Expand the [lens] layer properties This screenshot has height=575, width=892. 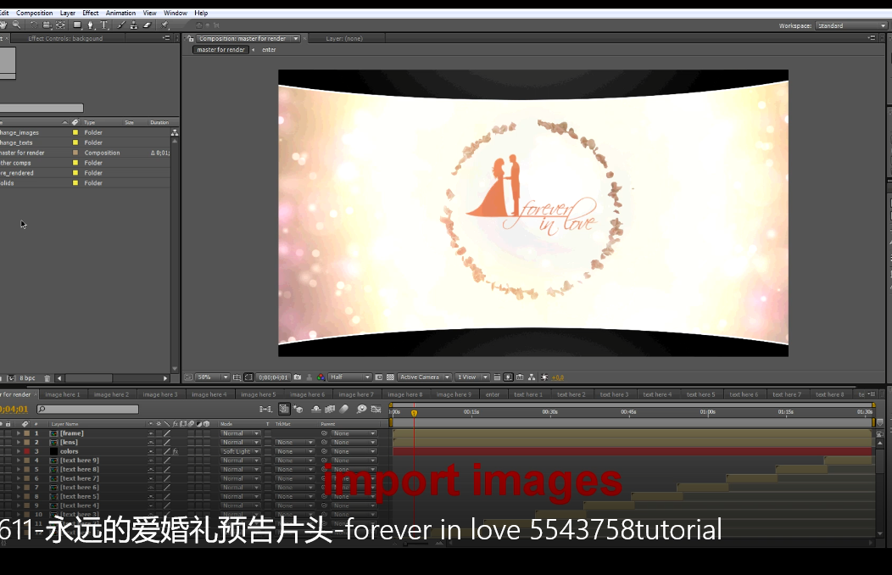pyautogui.click(x=18, y=443)
